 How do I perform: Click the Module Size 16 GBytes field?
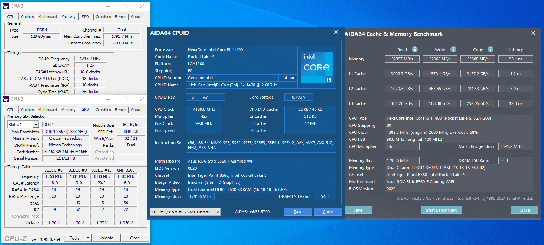(x=131, y=125)
